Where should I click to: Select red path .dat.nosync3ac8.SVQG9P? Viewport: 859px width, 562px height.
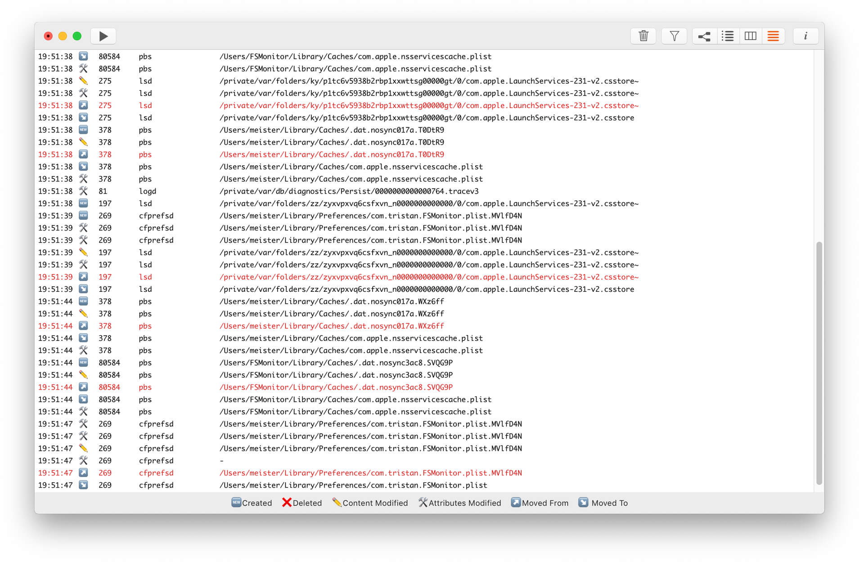336,387
